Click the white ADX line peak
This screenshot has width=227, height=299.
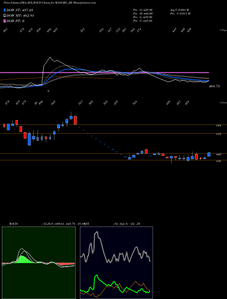pyautogui.click(x=97, y=232)
